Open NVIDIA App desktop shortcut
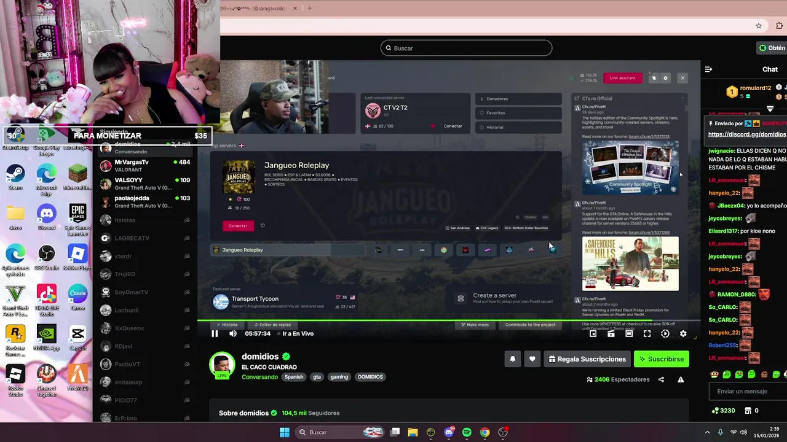The width and height of the screenshot is (787, 442). pyautogui.click(x=47, y=337)
